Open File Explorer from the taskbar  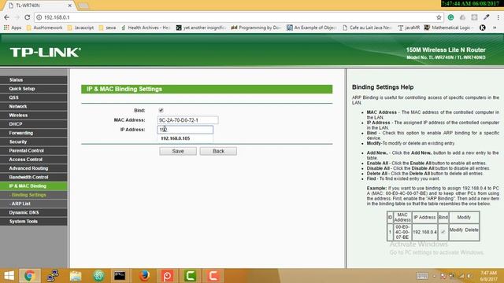click(76, 276)
